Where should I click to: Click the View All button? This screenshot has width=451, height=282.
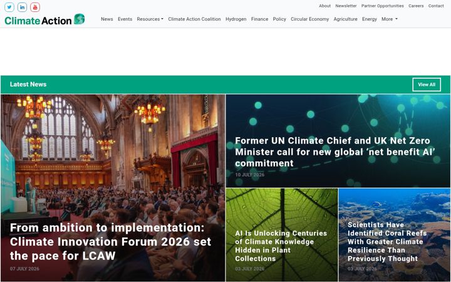coord(427,85)
